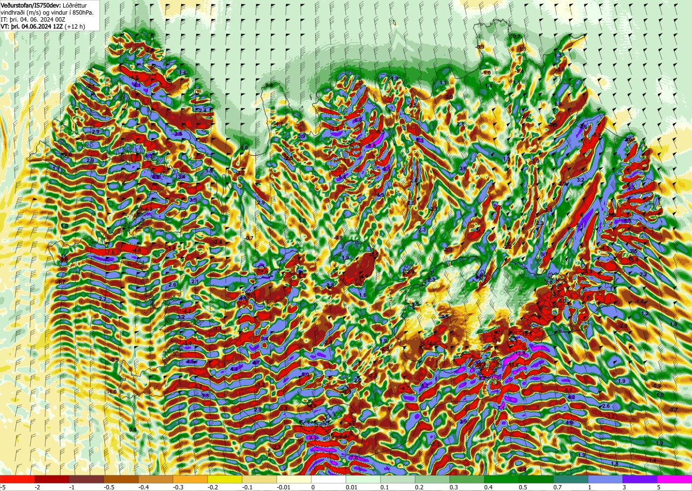Viewport: 692px width, 491px height.
Task: Select the maroon legend swatch for -1 to -0.5
Action: click(x=86, y=479)
